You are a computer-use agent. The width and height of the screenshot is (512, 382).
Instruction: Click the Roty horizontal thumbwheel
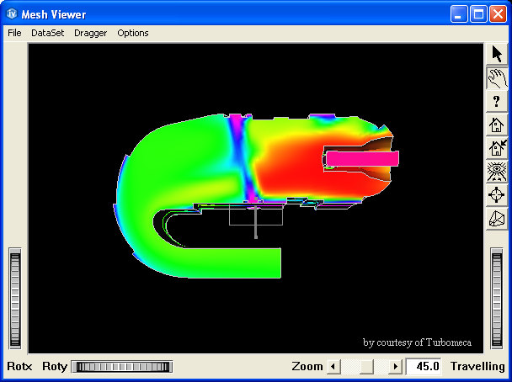click(x=121, y=367)
